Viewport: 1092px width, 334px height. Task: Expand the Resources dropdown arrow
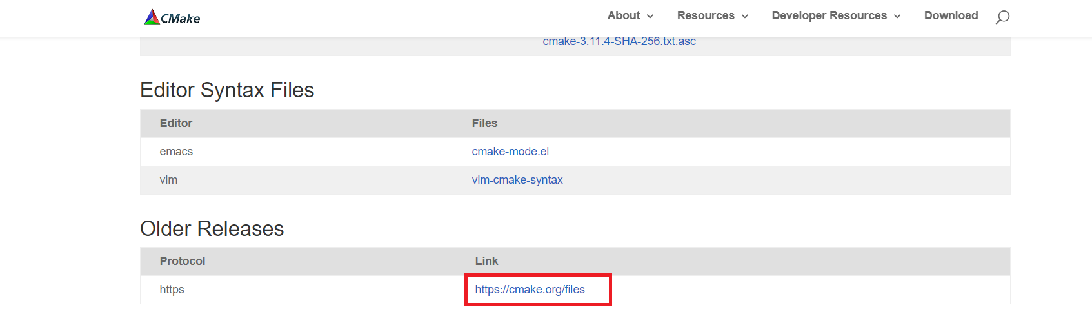[745, 16]
